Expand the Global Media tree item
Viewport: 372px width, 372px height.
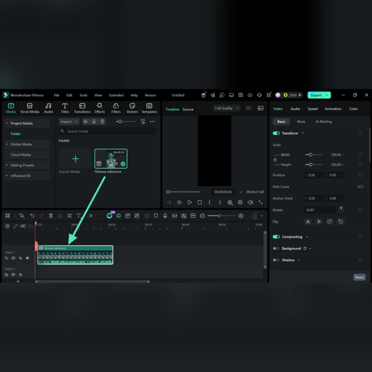pos(7,144)
